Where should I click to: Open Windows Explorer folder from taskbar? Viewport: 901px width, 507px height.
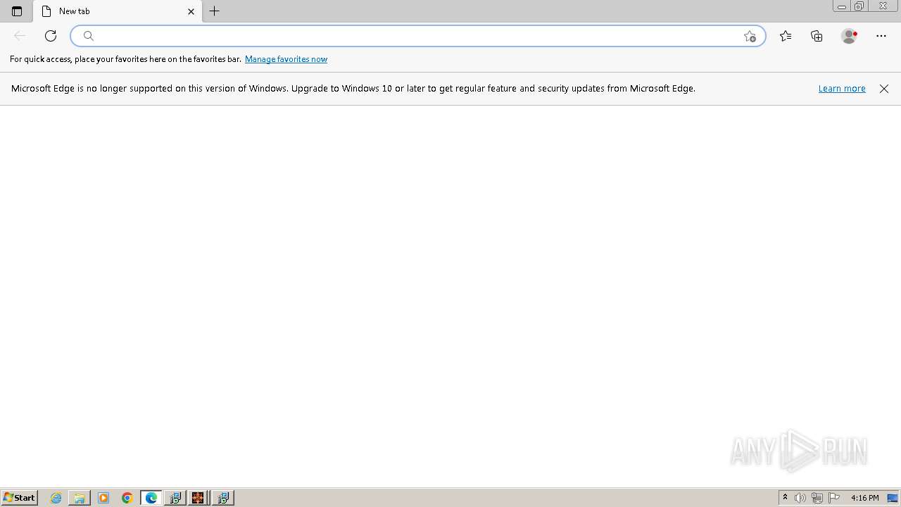click(80, 498)
